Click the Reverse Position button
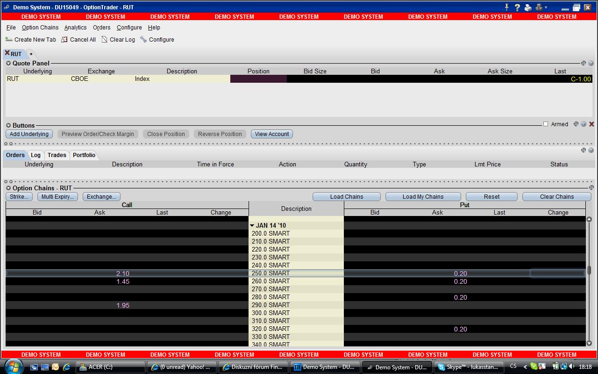This screenshot has width=598, height=374. pos(220,134)
